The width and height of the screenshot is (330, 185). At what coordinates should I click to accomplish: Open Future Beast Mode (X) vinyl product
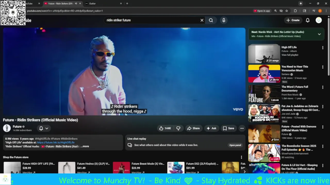[x=138, y=168]
